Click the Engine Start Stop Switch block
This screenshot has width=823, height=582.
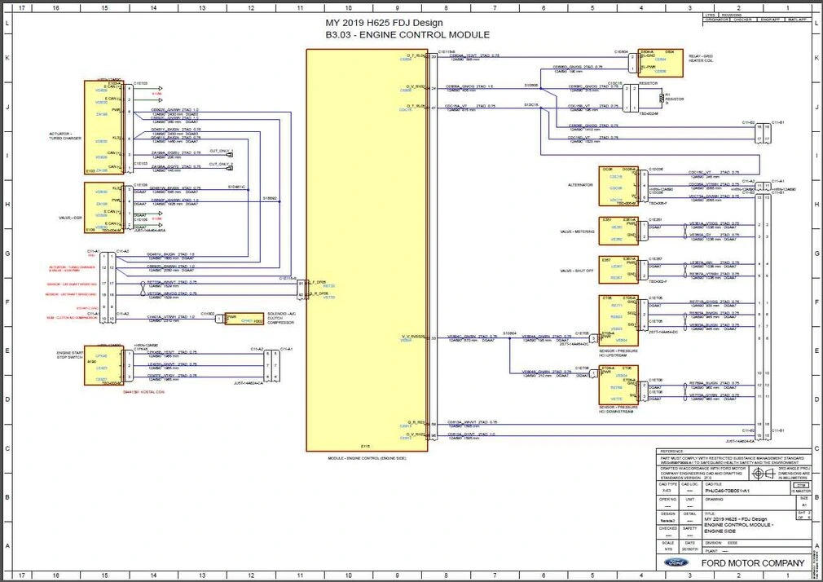click(102, 366)
